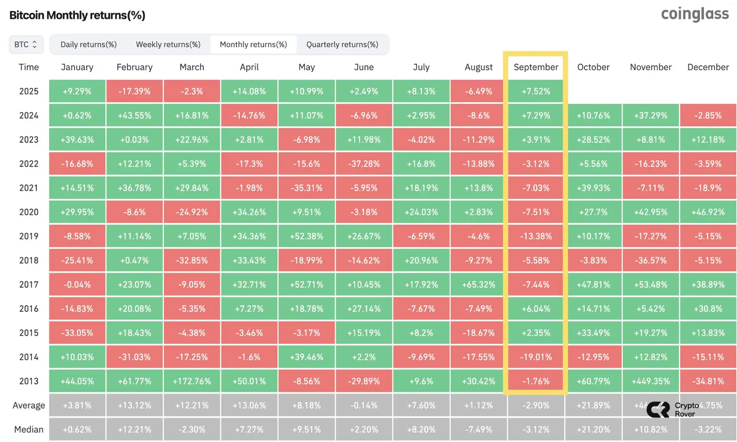
Task: Select the 2025 year row label
Action: click(x=28, y=91)
